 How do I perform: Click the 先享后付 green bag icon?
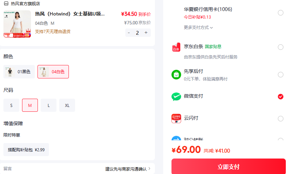tap(176, 75)
